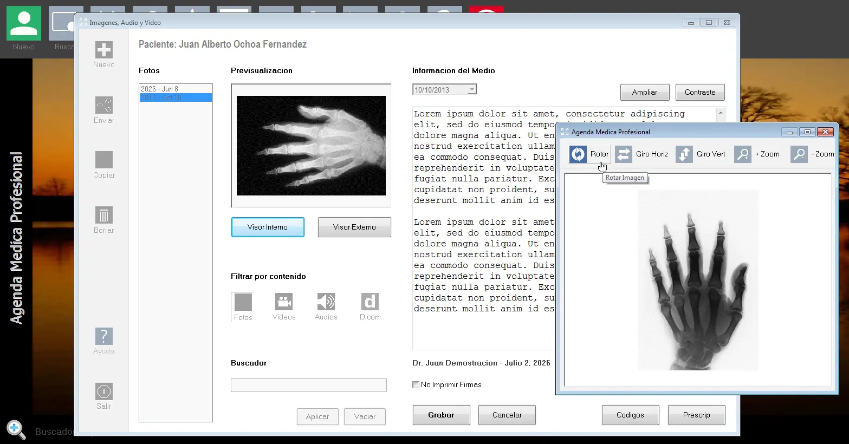This screenshot has height=444, width=849.
Task: Click the Contraste button
Action: click(x=700, y=92)
